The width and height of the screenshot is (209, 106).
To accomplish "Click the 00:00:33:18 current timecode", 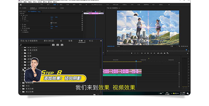I will coord(111,46).
